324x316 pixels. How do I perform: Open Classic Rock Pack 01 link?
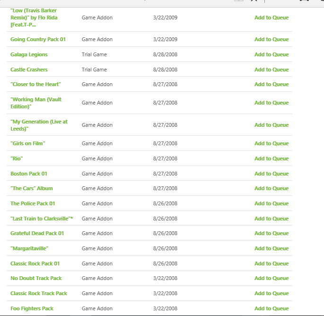pos(35,263)
